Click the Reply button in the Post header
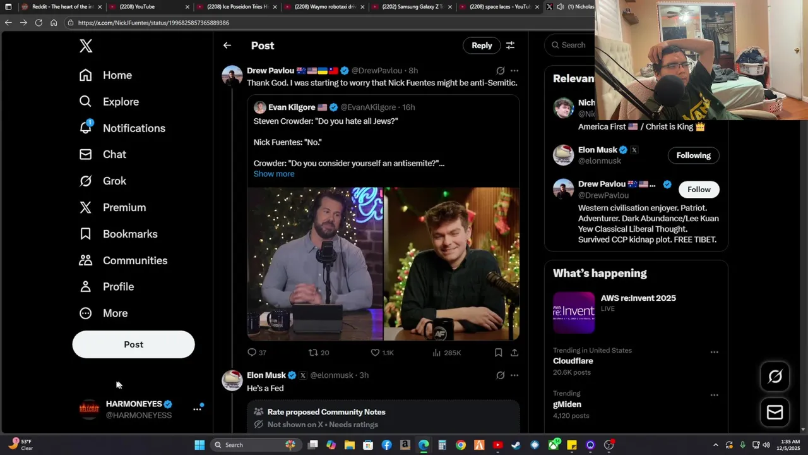Viewport: 808px width, 455px height. (482, 45)
